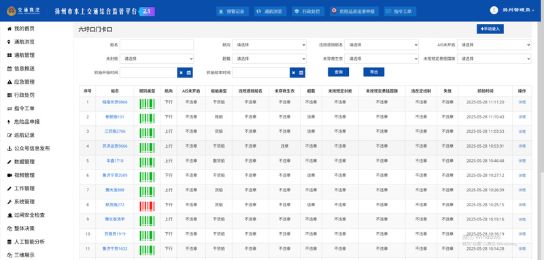Open 行政处罚 in the top navigation
Screen dimensions: 544x260
pos(308,12)
